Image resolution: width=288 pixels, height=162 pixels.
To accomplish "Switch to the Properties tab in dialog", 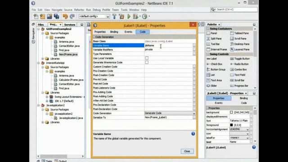I will pyautogui.click(x=100, y=32).
